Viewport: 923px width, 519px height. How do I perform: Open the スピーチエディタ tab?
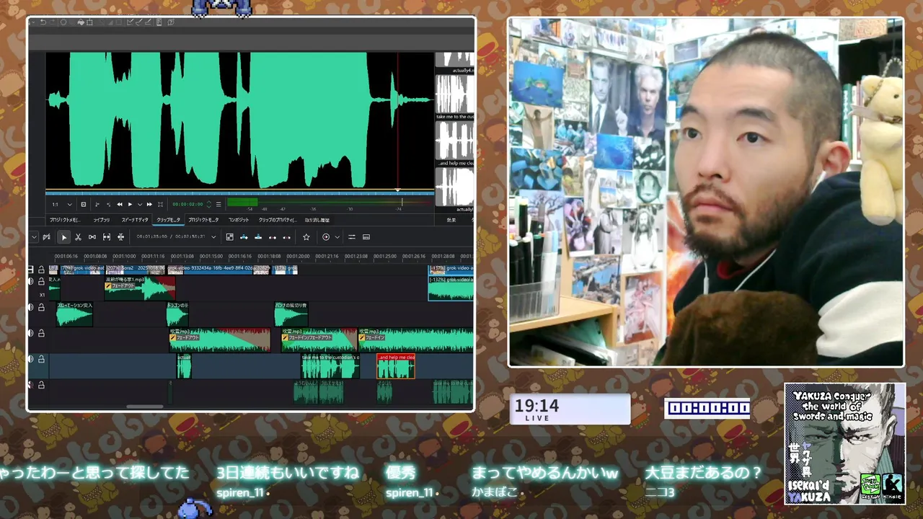(135, 220)
